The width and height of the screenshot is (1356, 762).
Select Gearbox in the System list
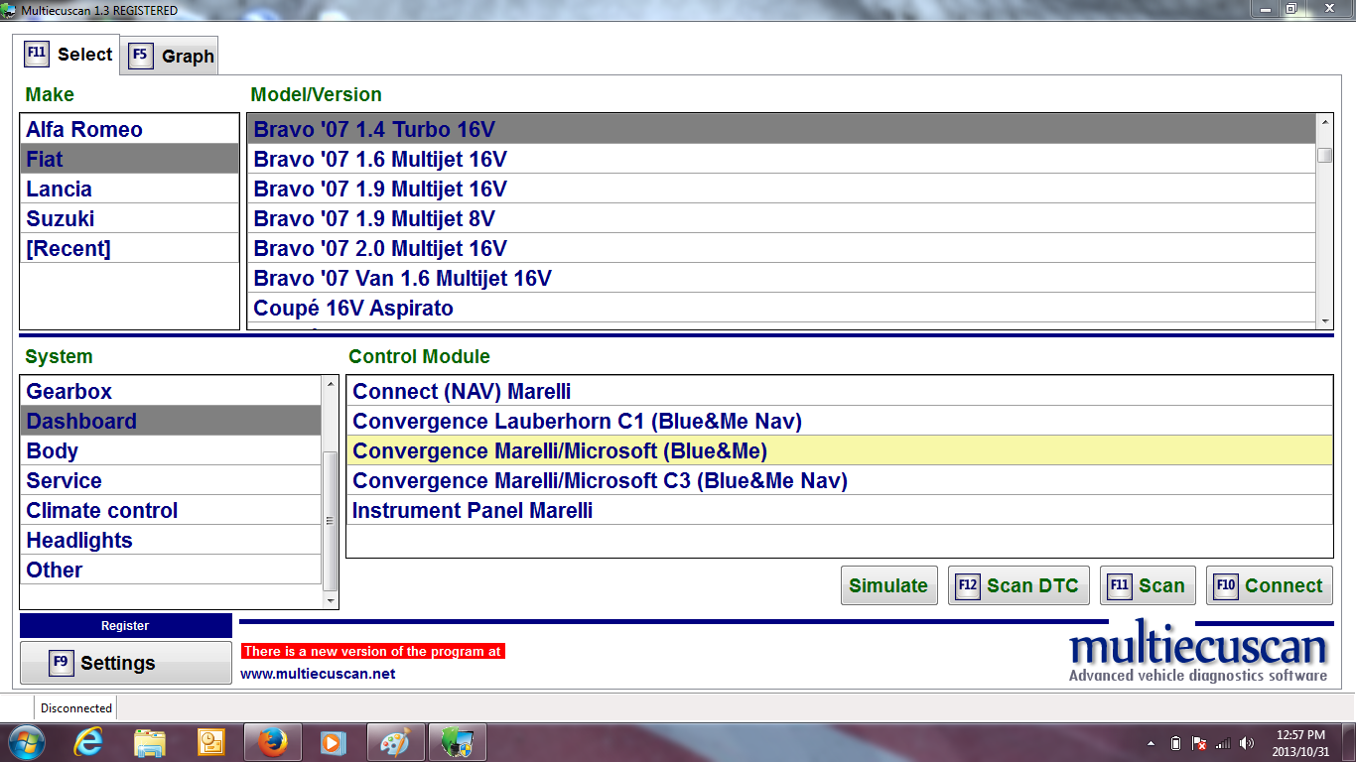pos(171,391)
